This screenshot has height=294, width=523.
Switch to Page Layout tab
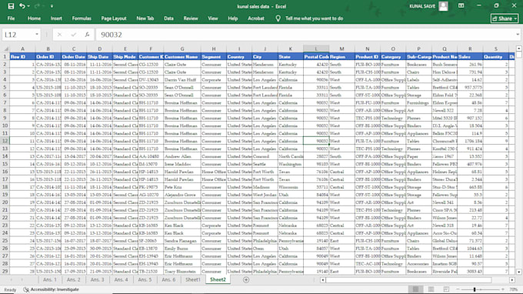[113, 18]
